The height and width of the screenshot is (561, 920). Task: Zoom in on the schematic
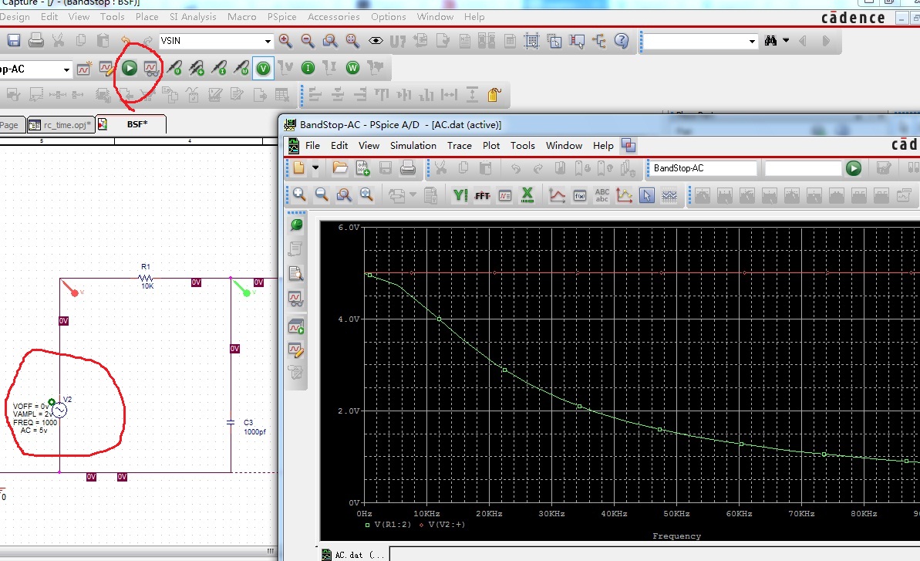point(285,40)
